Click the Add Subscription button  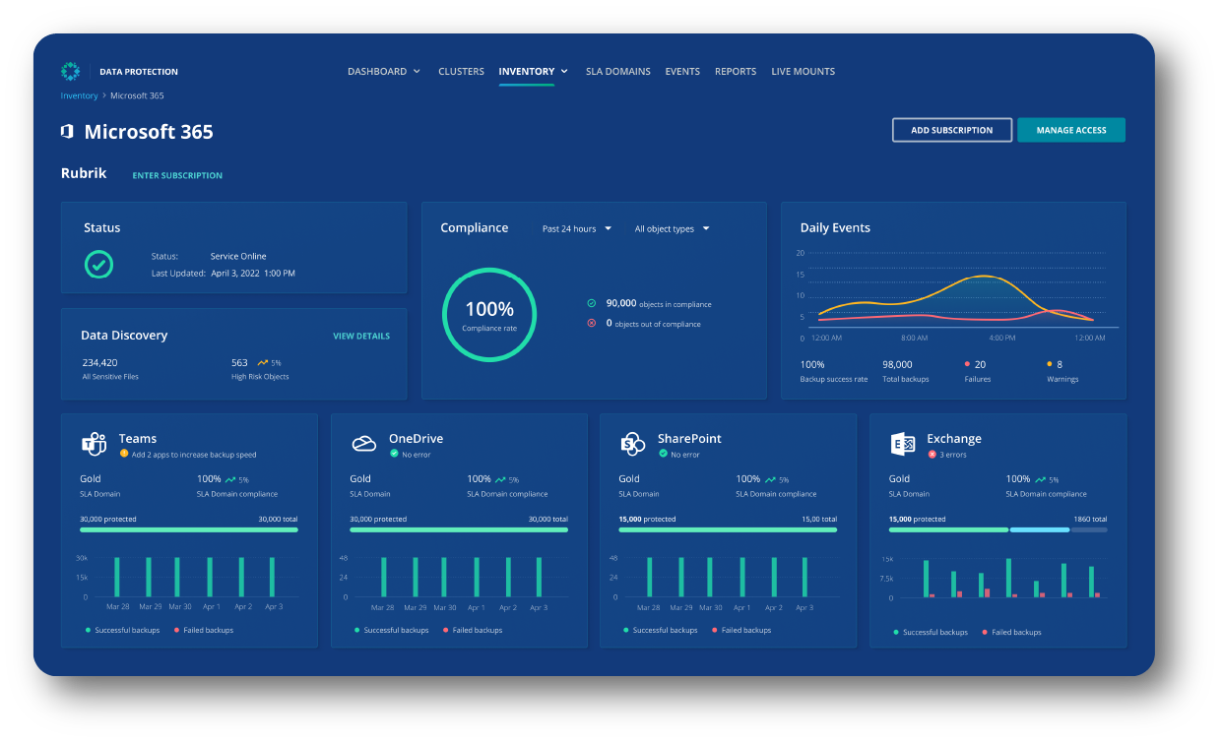(x=952, y=130)
